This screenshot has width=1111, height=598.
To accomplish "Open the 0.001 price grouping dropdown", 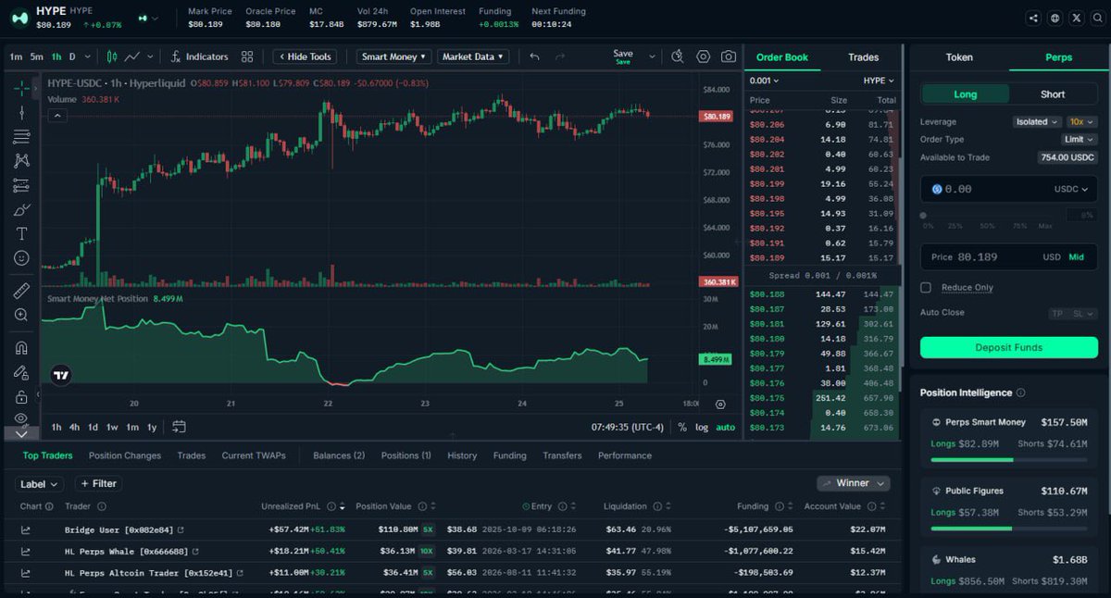I will click(764, 81).
